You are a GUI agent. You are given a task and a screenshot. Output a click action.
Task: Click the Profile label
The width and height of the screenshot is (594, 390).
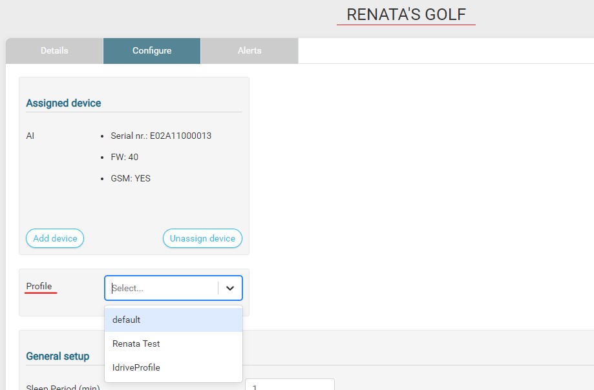(x=39, y=286)
